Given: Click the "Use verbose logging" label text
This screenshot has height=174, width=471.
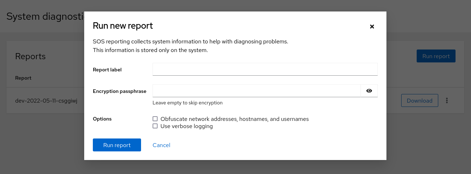Looking at the screenshot, I should 186,126.
